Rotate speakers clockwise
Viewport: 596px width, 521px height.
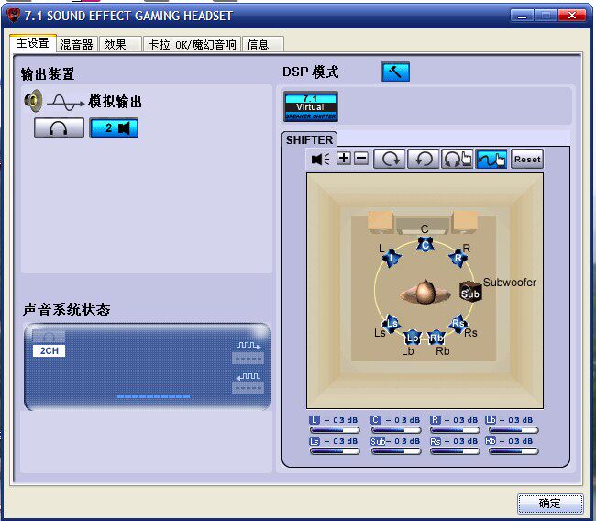390,159
